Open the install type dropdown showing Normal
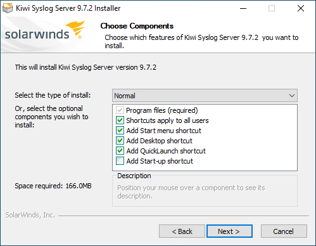Screen dimensions: 316x246 pos(205,96)
